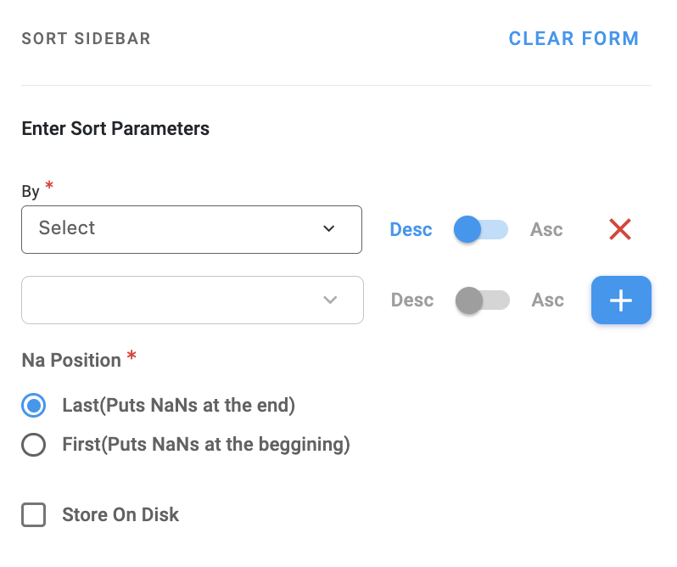Click the blue plus add-sort button

[x=621, y=300]
